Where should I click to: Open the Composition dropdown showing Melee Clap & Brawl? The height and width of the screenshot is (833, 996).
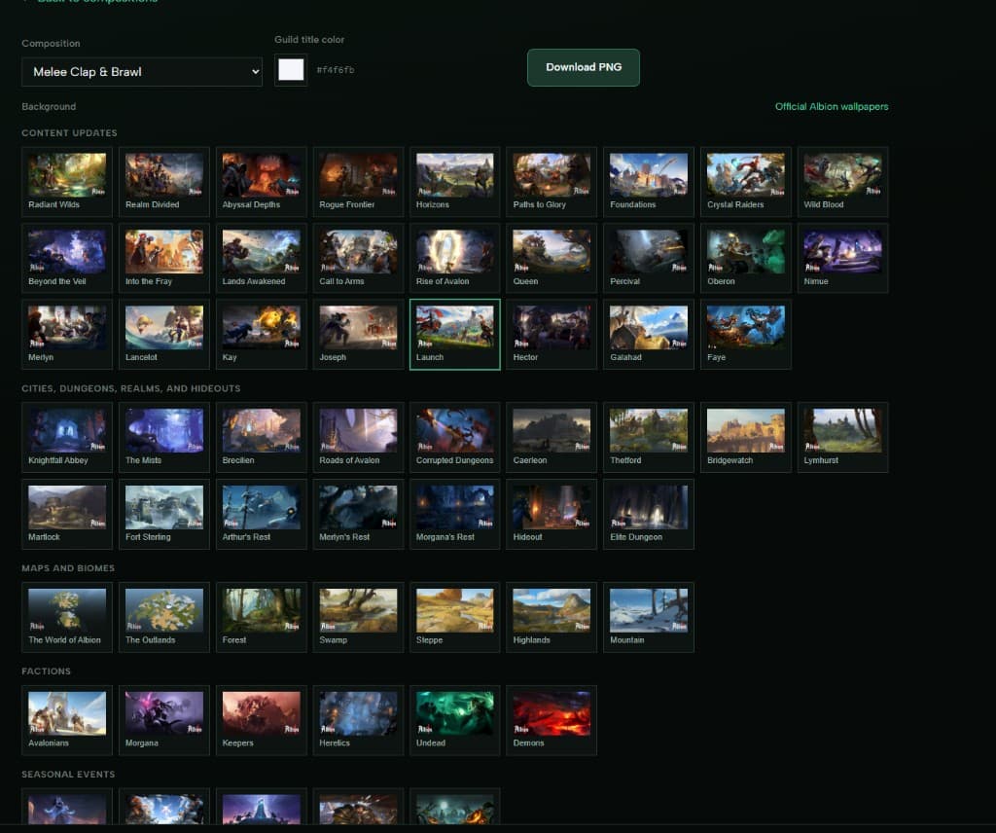142,72
